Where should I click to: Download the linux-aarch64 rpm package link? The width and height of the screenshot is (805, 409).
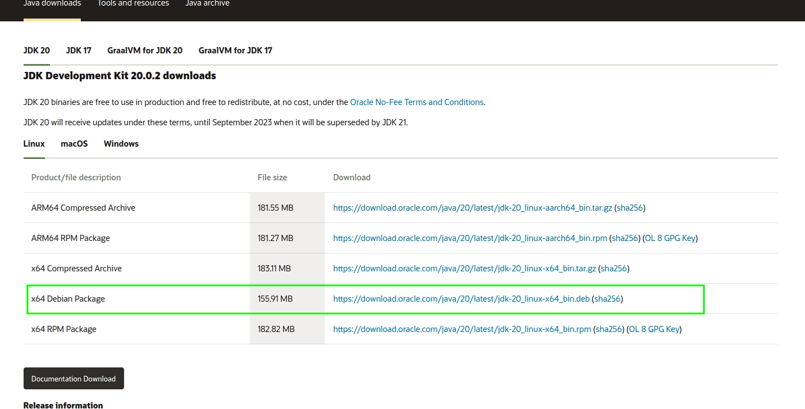point(470,238)
